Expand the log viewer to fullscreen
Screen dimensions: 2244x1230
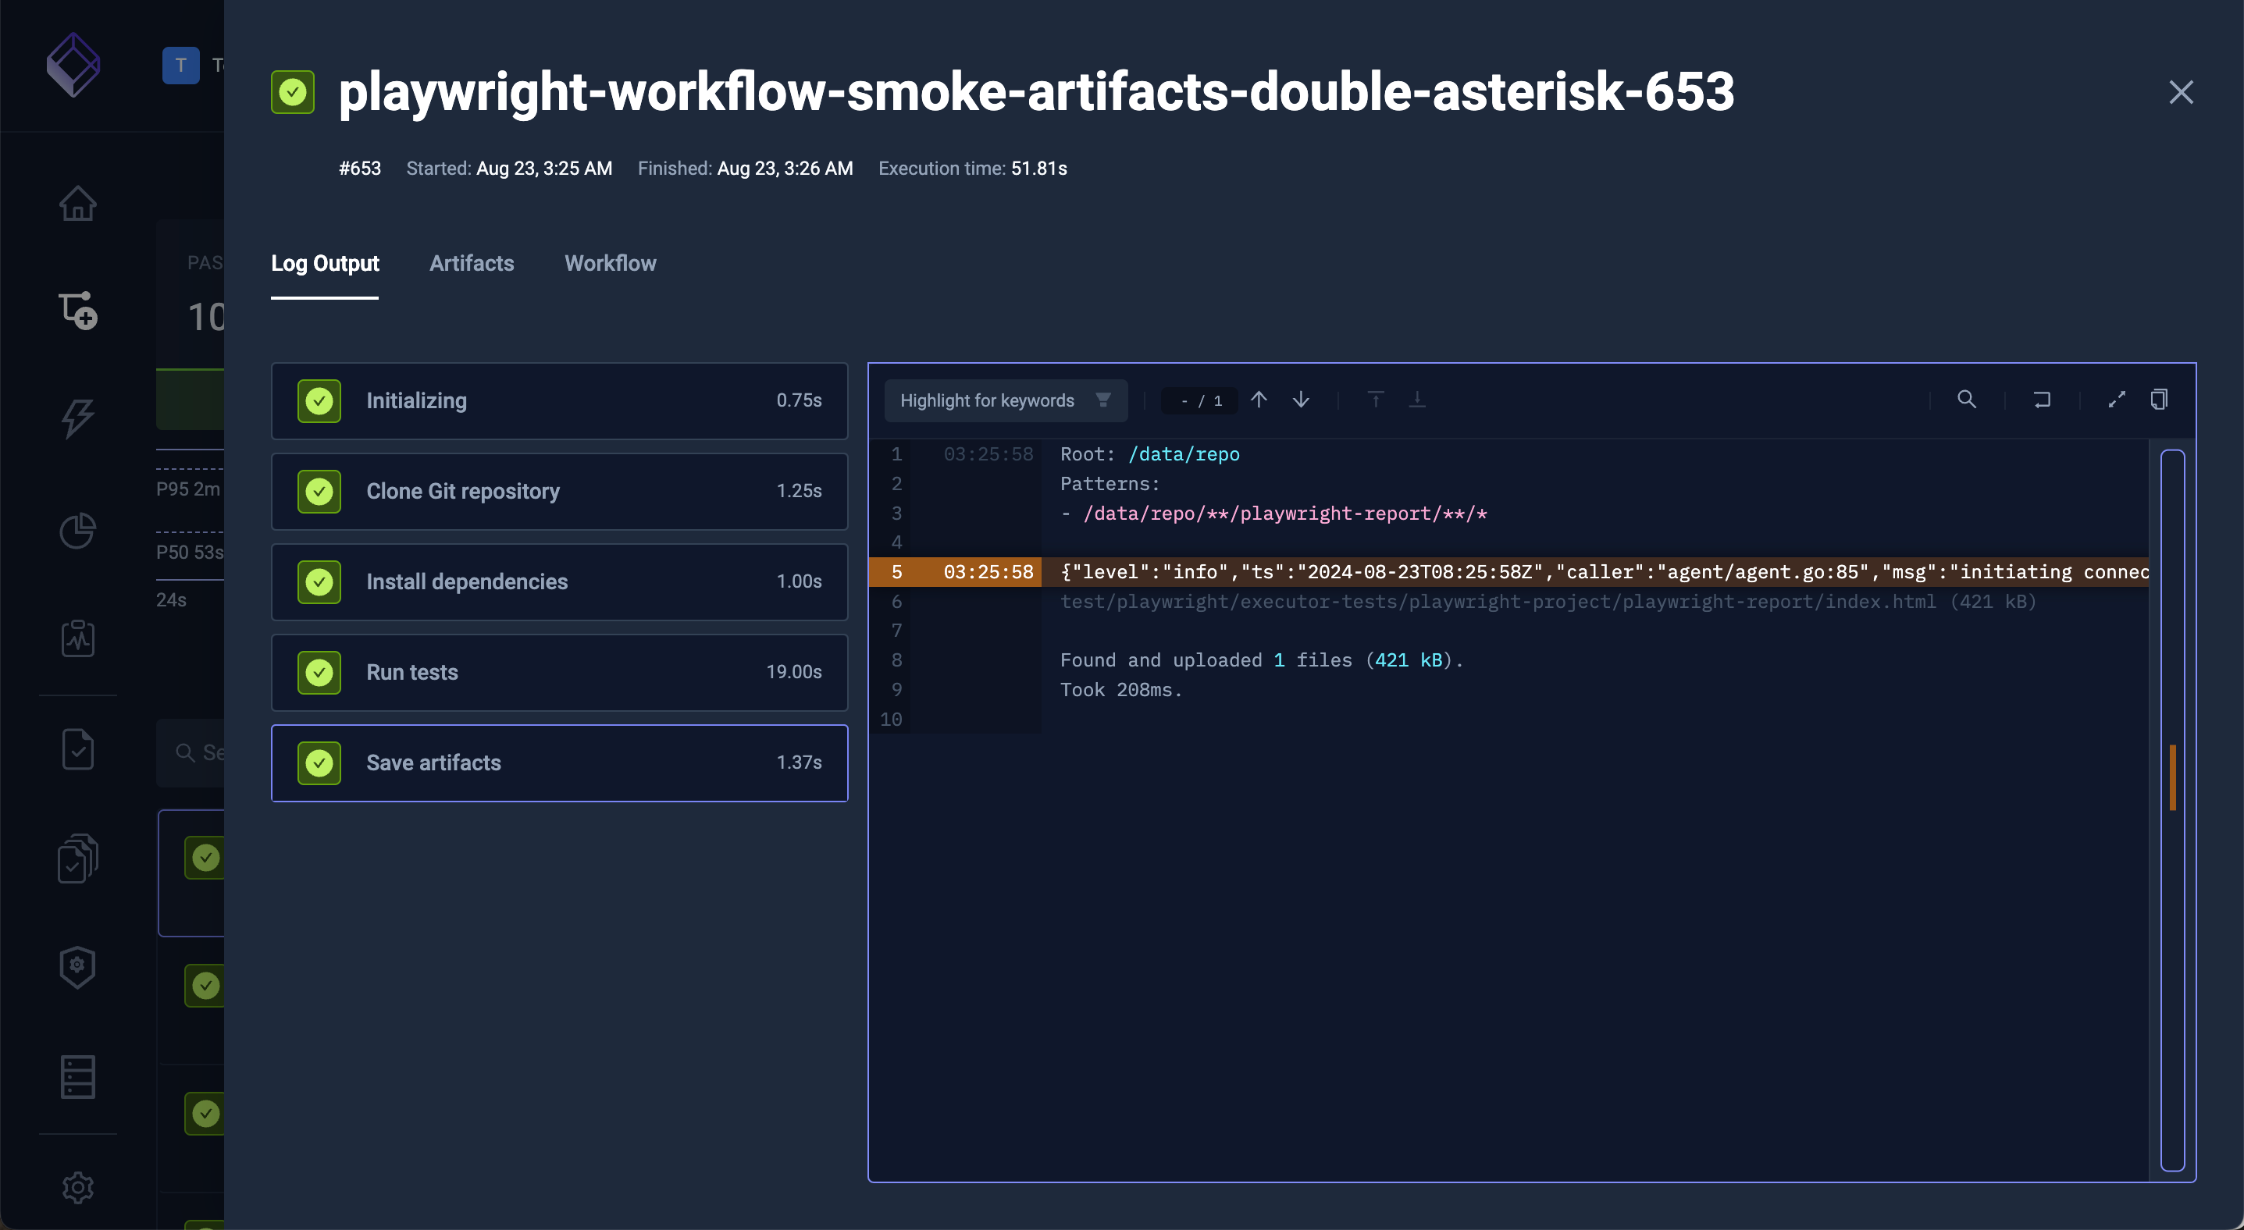coord(2116,400)
